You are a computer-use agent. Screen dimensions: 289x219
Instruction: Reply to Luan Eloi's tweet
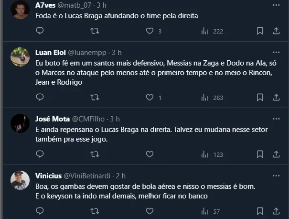coord(40,98)
